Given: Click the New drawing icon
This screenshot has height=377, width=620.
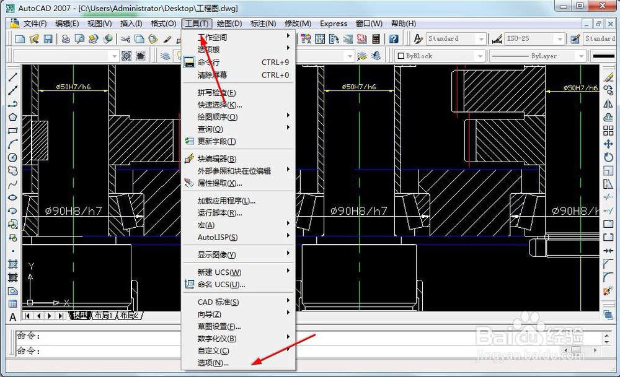Looking at the screenshot, I should (20, 38).
